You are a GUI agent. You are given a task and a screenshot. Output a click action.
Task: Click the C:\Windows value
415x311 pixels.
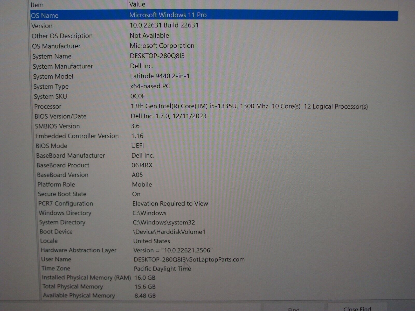[x=149, y=213]
